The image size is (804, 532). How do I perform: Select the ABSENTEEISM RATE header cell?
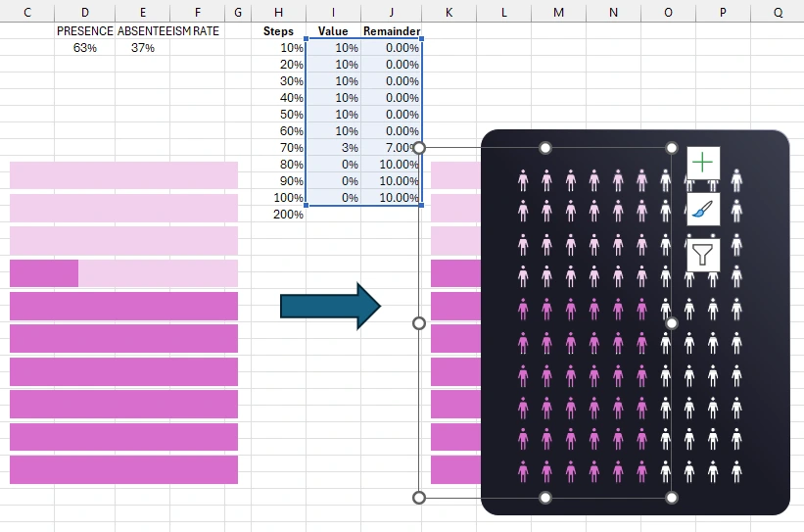pyautogui.click(x=168, y=31)
